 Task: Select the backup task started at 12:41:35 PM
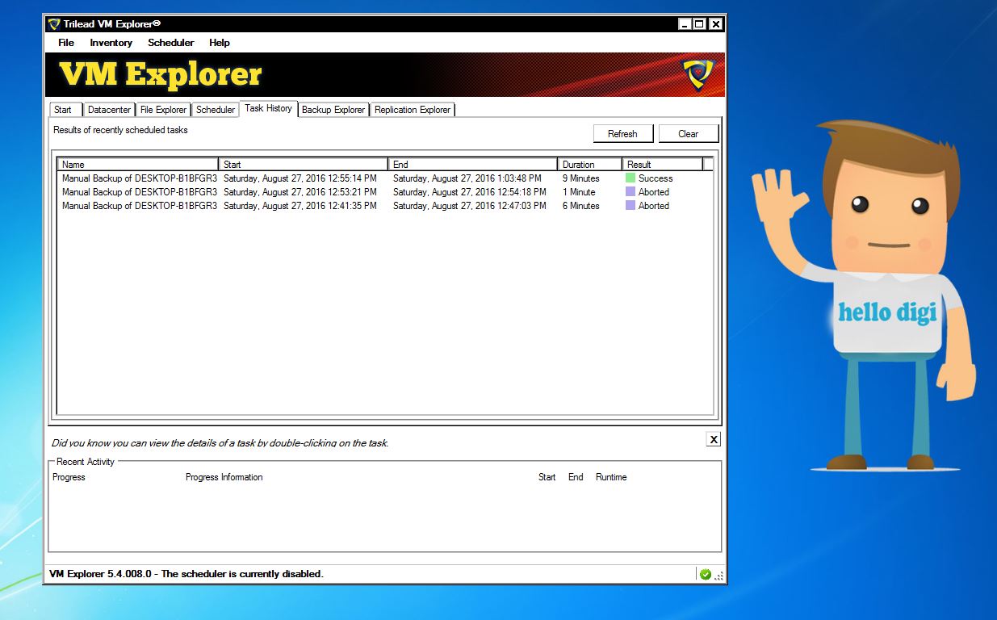coord(385,206)
